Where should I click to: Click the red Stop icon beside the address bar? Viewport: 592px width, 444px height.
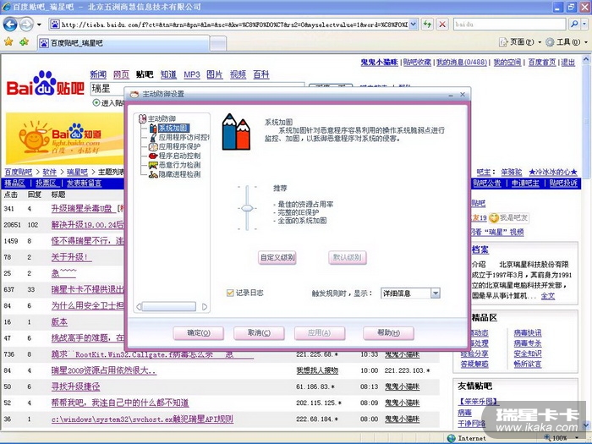tap(442, 25)
